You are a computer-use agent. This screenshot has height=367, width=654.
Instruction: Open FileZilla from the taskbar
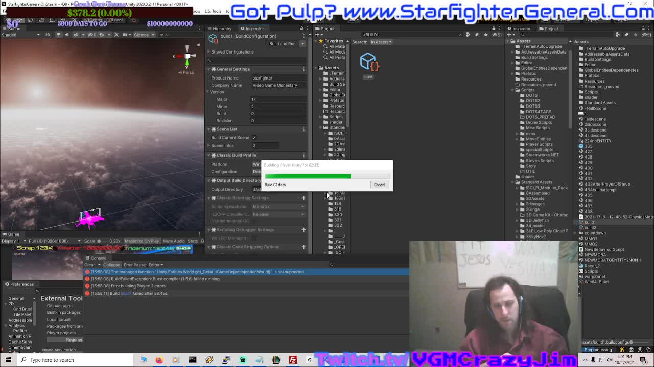293,360
